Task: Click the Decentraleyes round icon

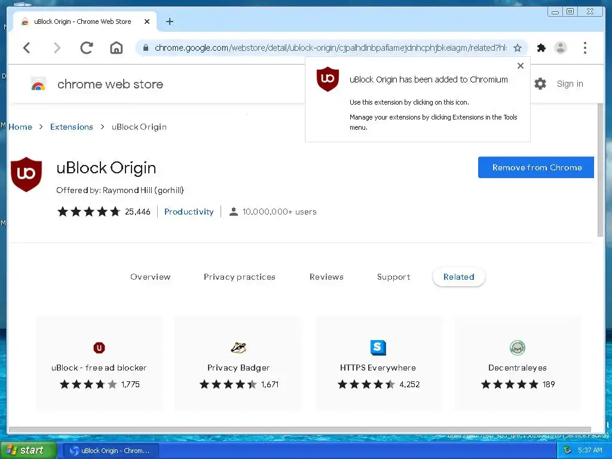Action: [518, 347]
